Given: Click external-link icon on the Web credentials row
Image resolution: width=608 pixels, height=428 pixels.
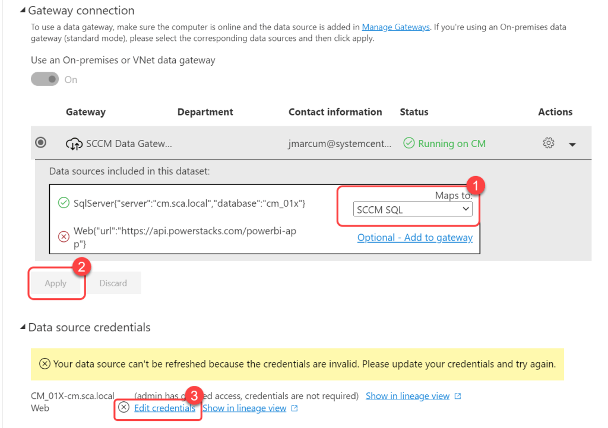Looking at the screenshot, I should 294,408.
